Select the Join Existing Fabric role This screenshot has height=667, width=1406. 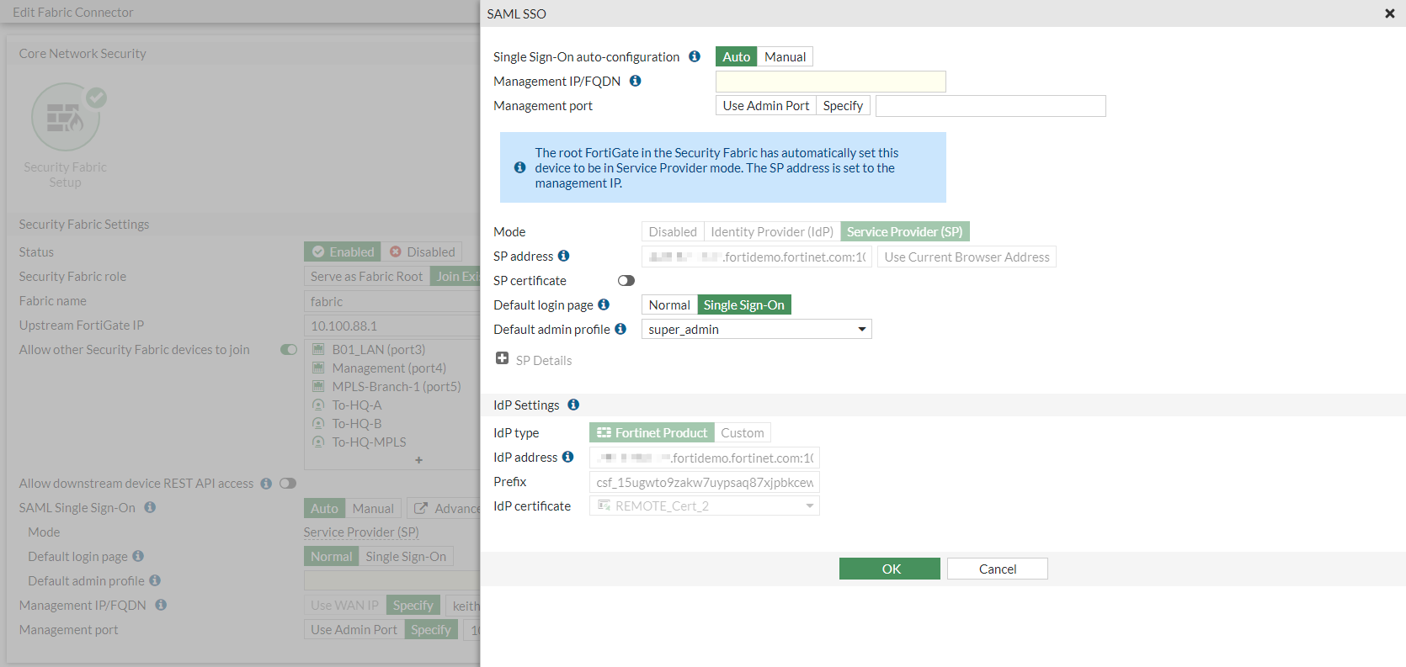(455, 276)
